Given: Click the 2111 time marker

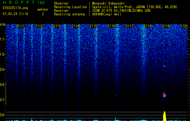Looking at the screenshot, I should (21, 26).
